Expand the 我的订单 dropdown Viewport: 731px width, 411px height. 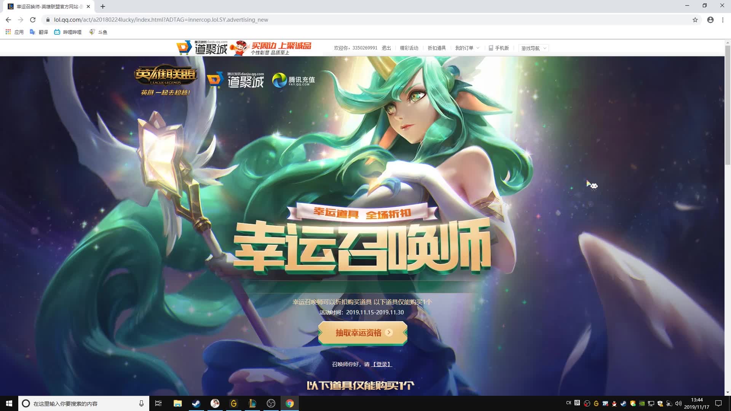coord(467,48)
